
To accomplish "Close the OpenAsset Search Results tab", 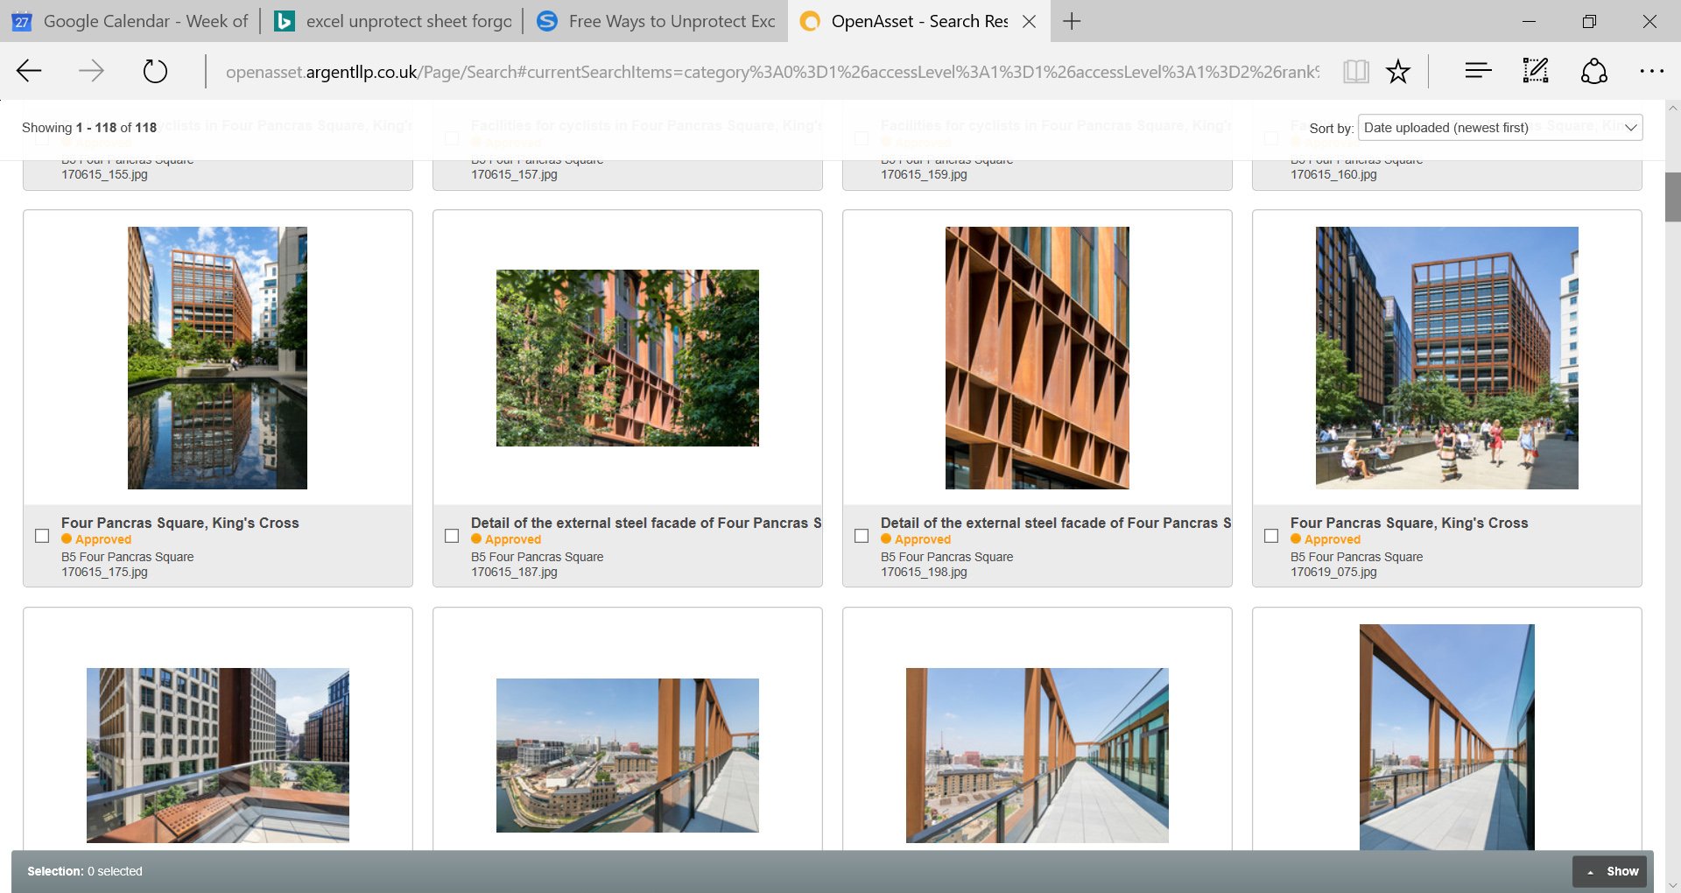I will tap(1030, 21).
